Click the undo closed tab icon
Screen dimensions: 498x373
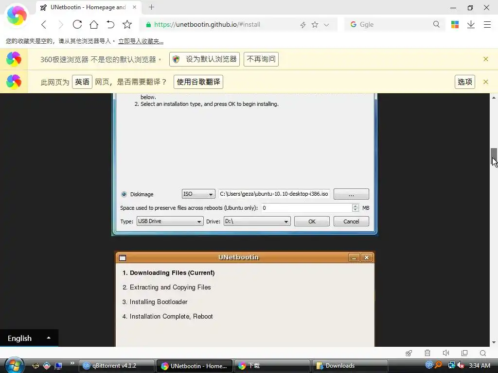pos(110,24)
